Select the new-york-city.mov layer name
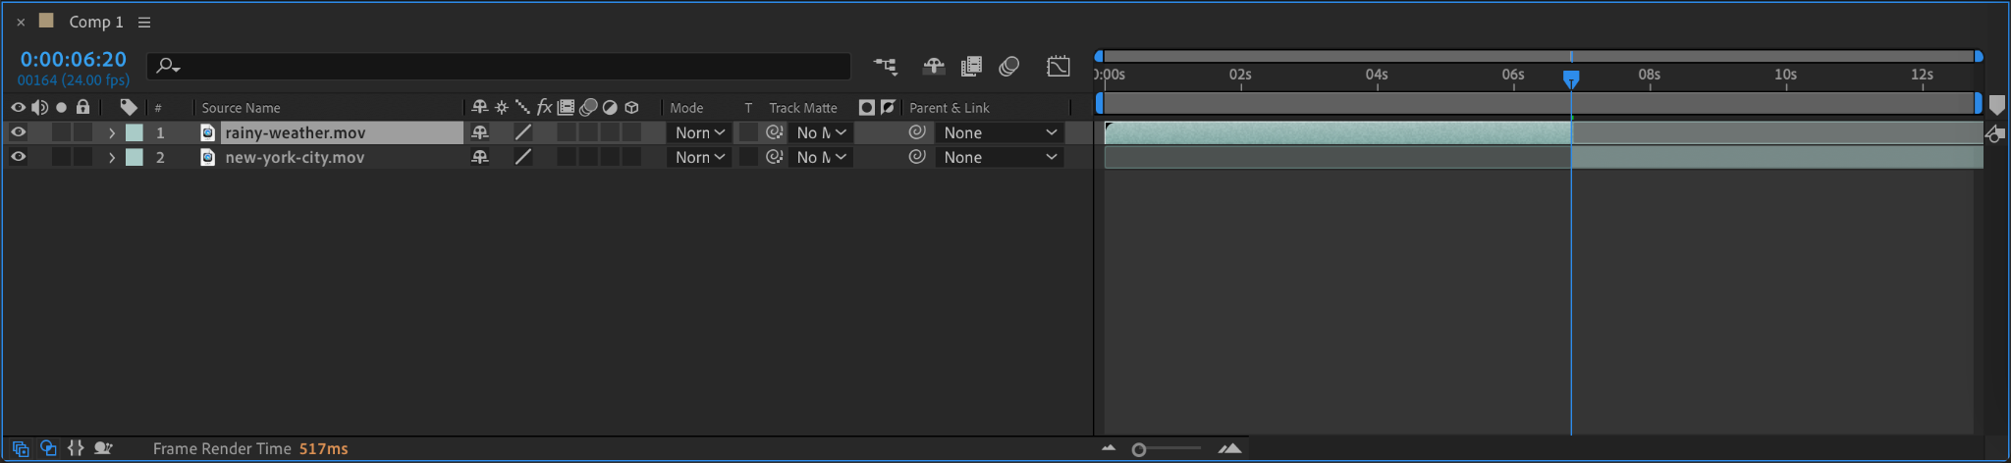The width and height of the screenshot is (2011, 463). pos(295,157)
